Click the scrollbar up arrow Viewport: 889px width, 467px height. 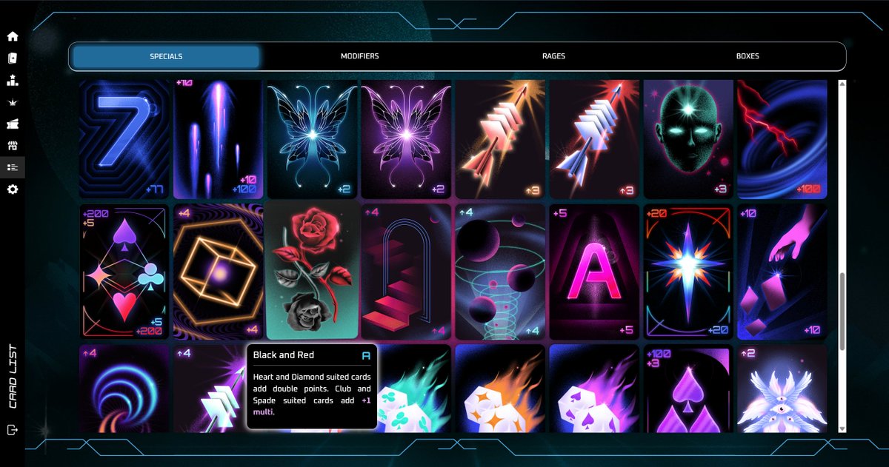click(842, 84)
